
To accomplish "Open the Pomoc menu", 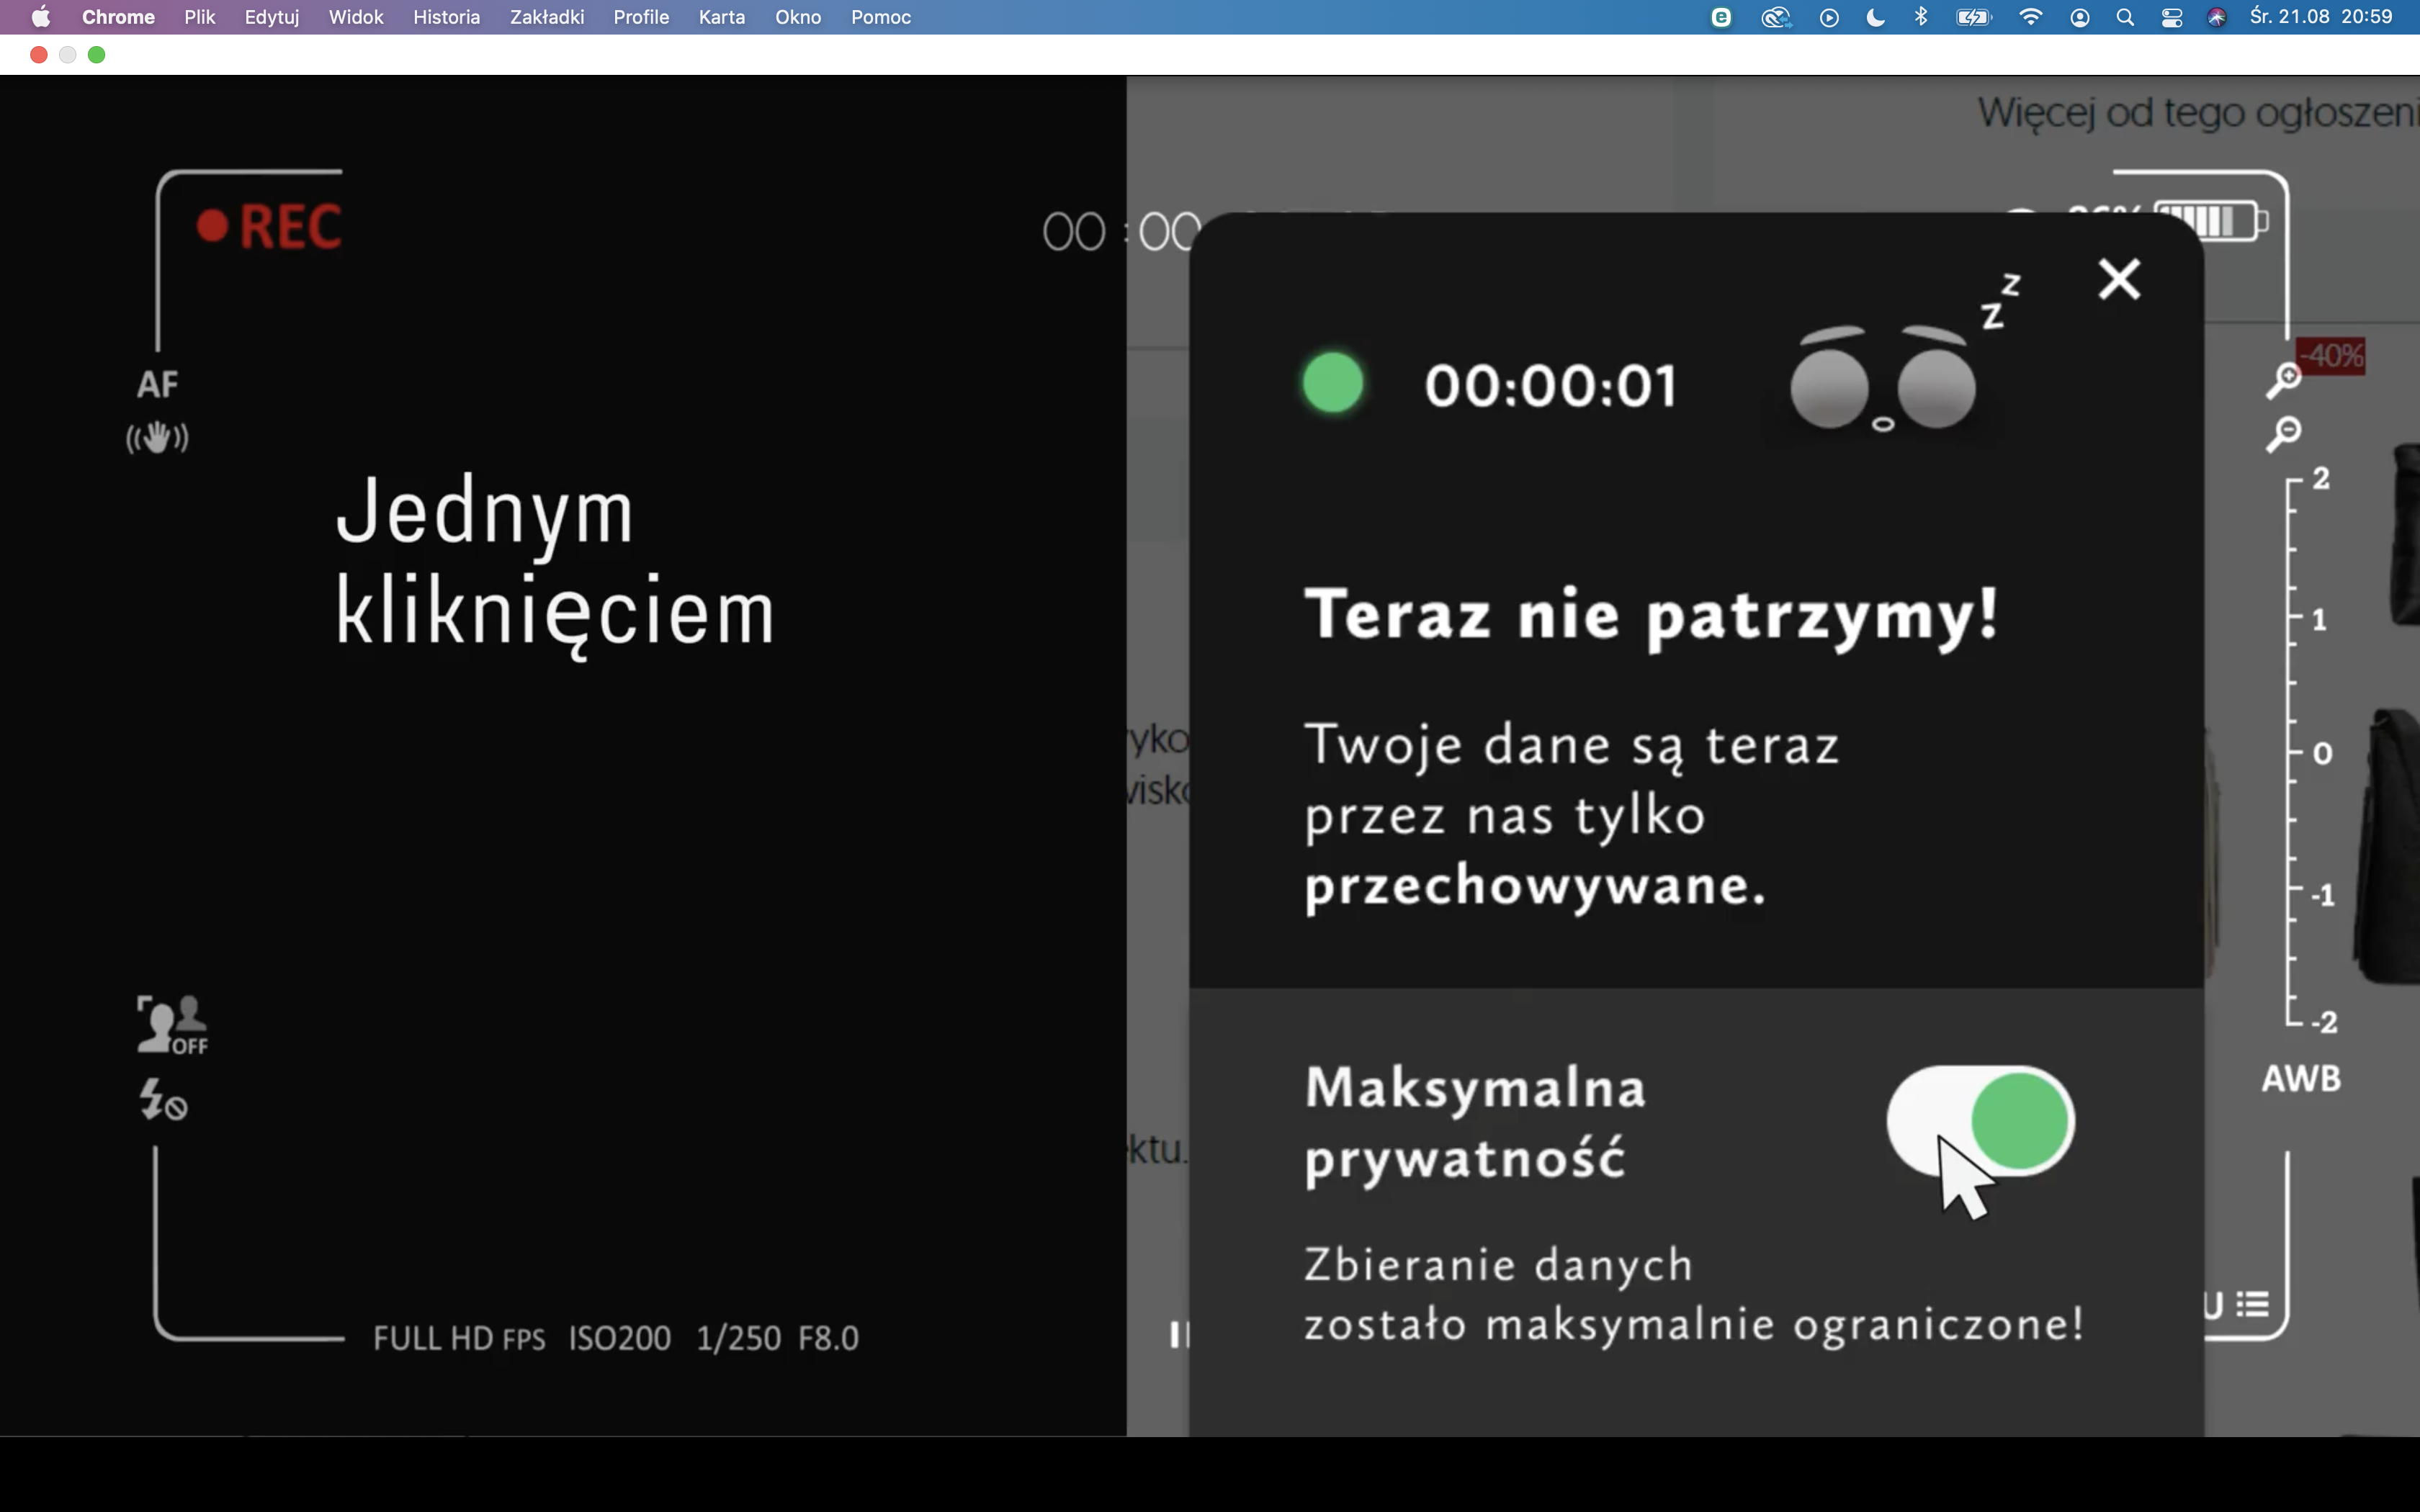I will coord(881,17).
